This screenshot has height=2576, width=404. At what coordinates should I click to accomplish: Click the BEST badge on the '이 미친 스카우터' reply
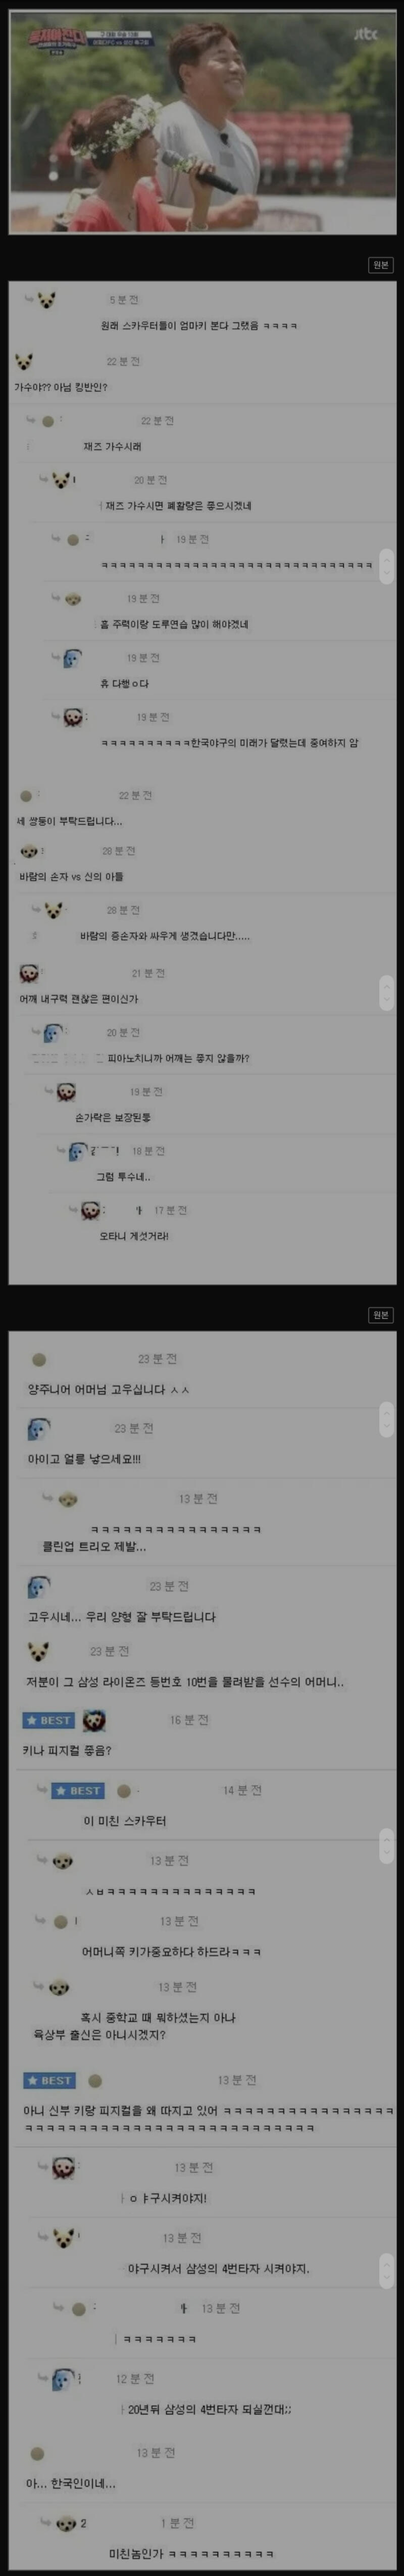coord(78,1790)
